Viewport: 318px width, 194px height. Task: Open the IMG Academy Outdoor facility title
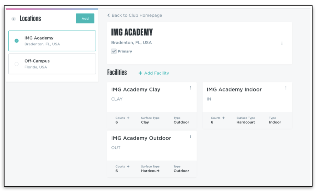click(x=141, y=138)
